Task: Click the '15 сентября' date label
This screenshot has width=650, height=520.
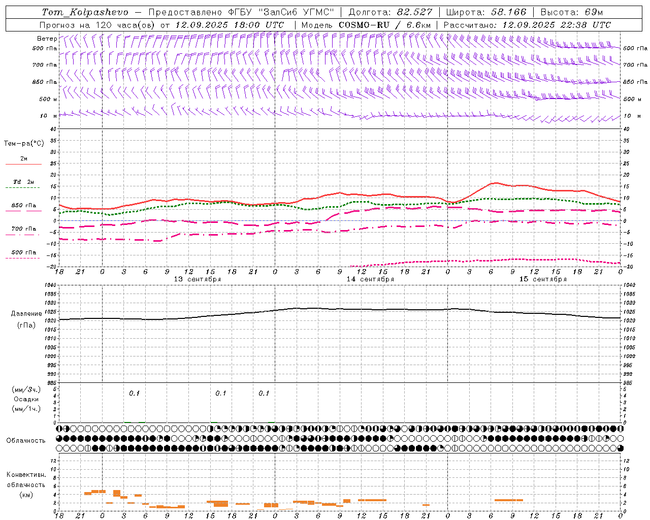Action: [x=543, y=279]
